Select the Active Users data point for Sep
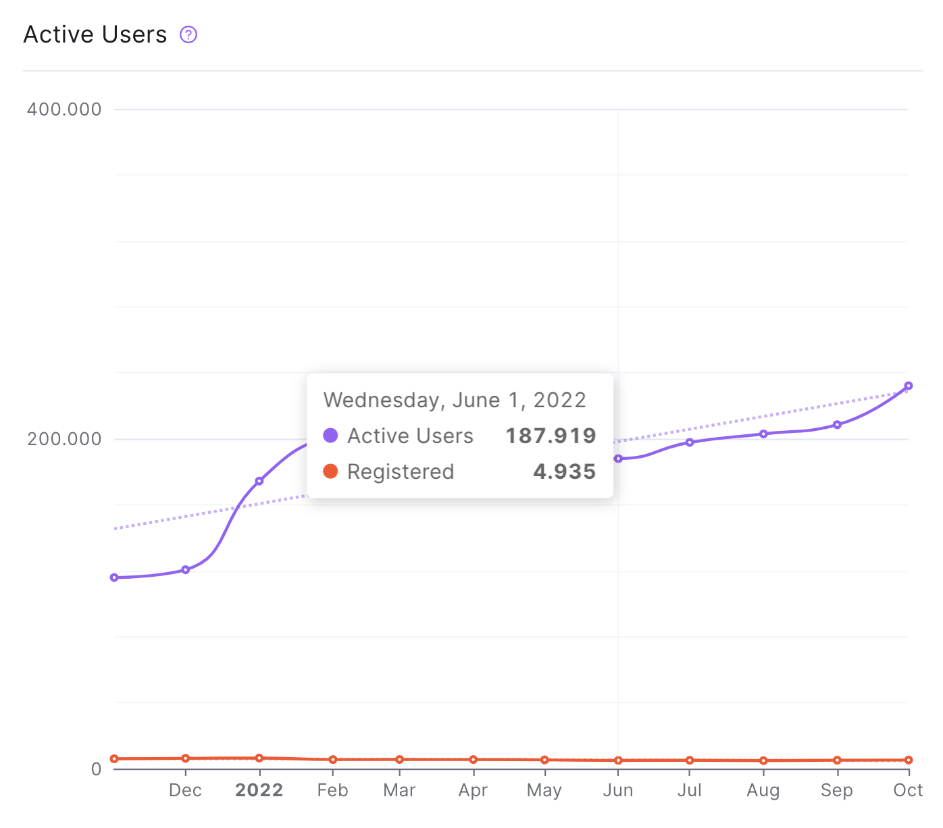Screen dimensions: 943x828 coord(837,425)
